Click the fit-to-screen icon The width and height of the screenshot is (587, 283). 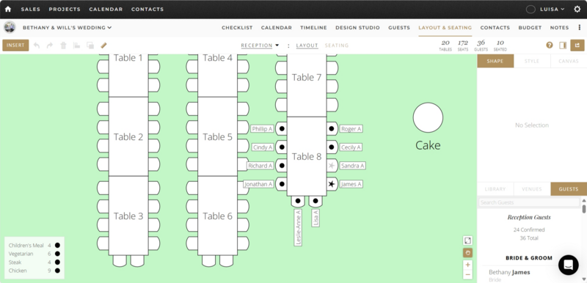[x=467, y=240]
